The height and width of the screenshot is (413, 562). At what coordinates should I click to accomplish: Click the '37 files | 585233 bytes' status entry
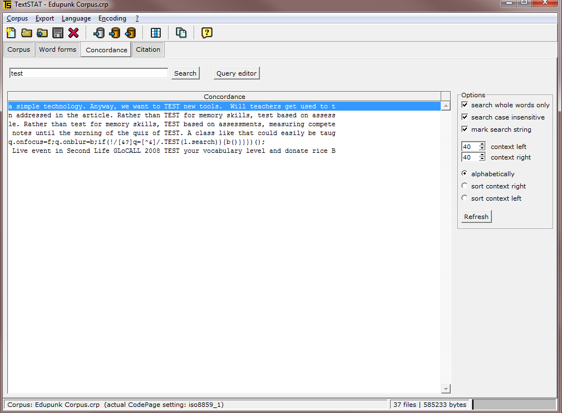click(x=430, y=405)
